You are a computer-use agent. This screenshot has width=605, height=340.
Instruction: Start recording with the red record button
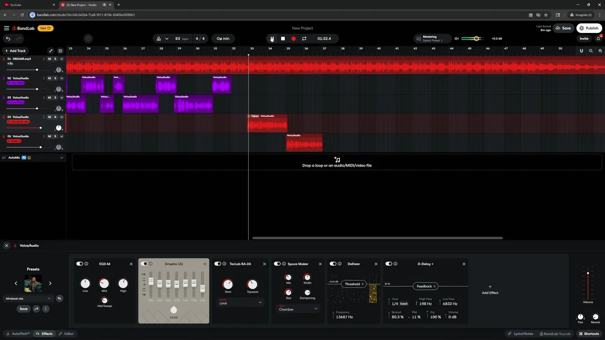294,39
